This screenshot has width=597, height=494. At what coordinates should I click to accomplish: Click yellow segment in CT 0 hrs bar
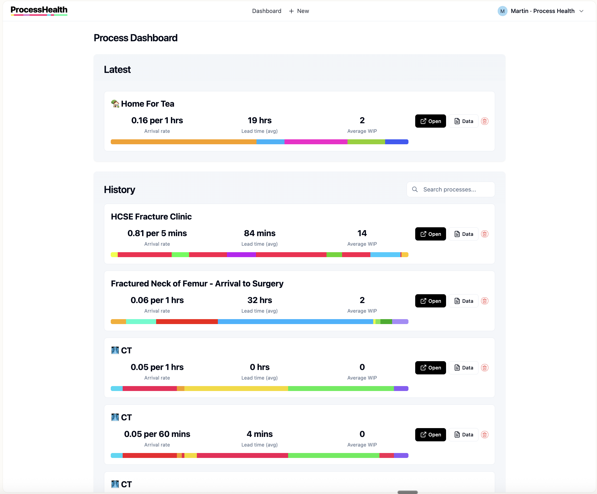tap(236, 388)
